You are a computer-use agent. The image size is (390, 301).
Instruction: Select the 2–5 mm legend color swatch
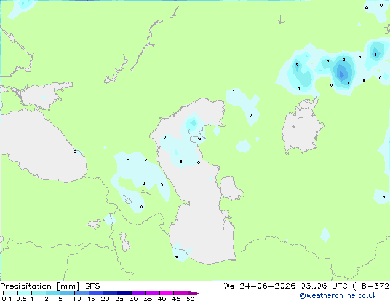53,293
